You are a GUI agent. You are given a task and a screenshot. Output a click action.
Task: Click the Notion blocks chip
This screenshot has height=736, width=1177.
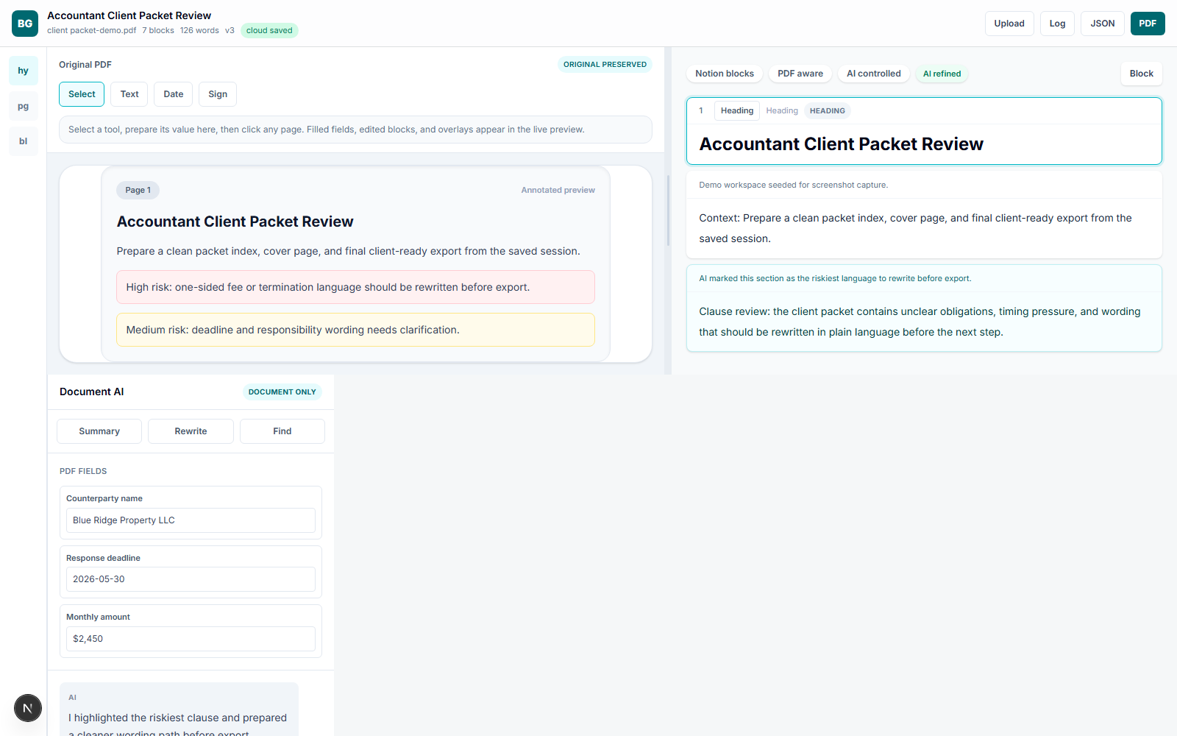coord(725,74)
